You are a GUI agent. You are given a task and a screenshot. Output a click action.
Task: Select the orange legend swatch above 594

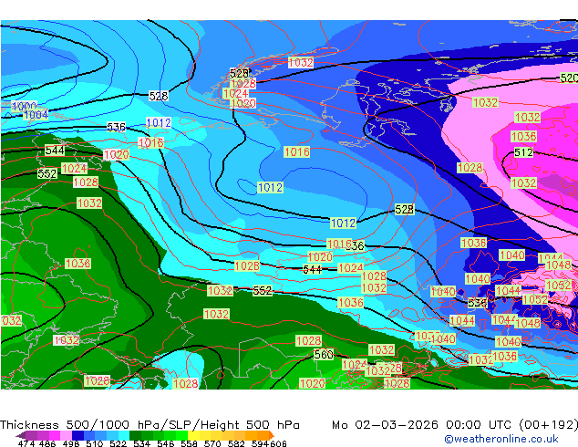pyautogui.click(x=263, y=435)
